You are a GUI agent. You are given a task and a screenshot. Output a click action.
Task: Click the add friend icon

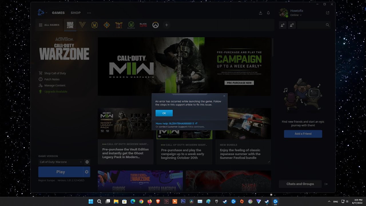(283, 25)
